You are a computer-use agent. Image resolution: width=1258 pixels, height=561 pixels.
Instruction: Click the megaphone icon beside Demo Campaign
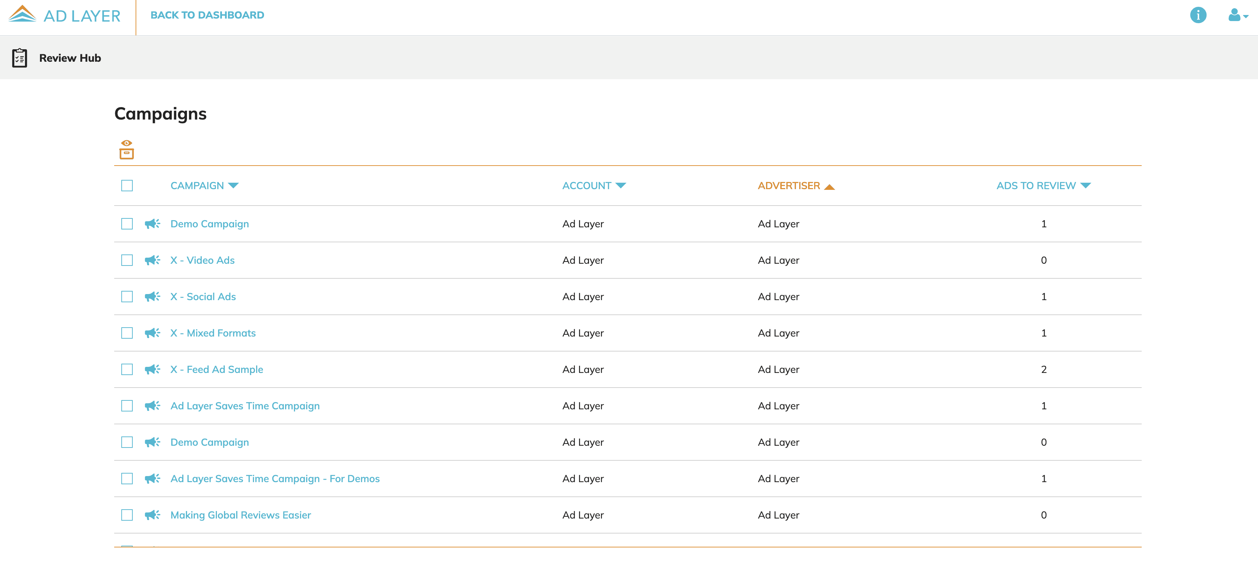(153, 223)
